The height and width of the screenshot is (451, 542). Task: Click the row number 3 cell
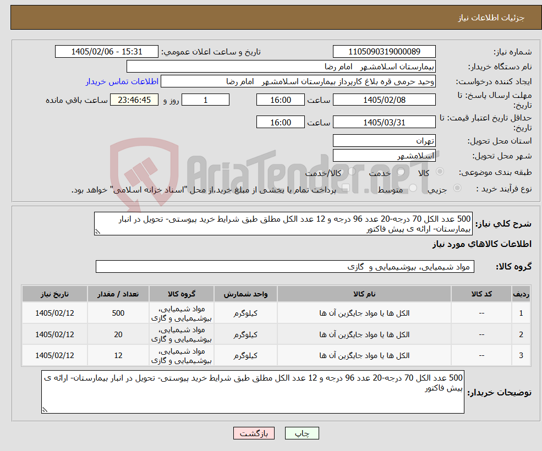point(521,355)
